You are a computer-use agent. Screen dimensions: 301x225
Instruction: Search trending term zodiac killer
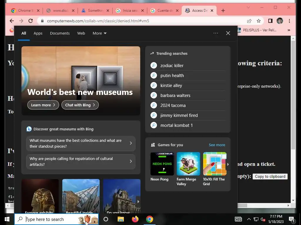[188, 66]
